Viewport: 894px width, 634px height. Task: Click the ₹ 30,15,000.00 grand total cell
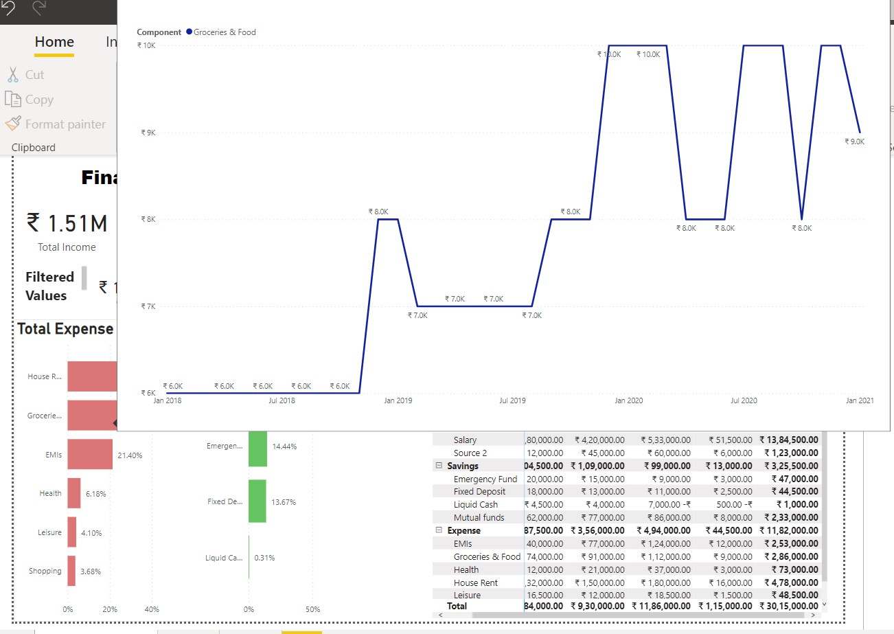(788, 606)
